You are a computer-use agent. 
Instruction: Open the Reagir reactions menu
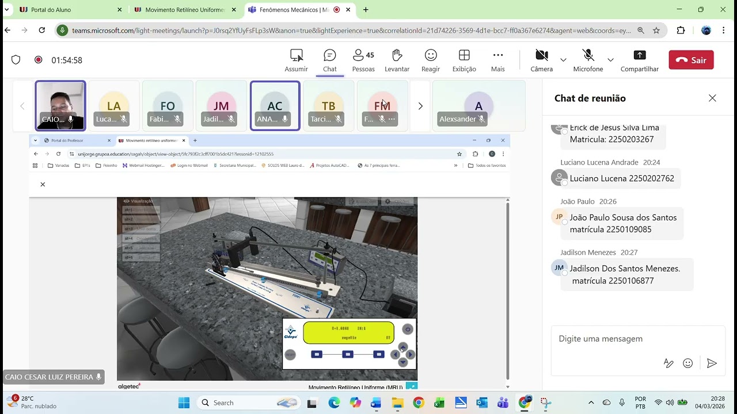pyautogui.click(x=431, y=60)
